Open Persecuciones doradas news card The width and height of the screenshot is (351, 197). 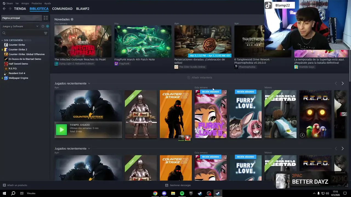[203, 41]
